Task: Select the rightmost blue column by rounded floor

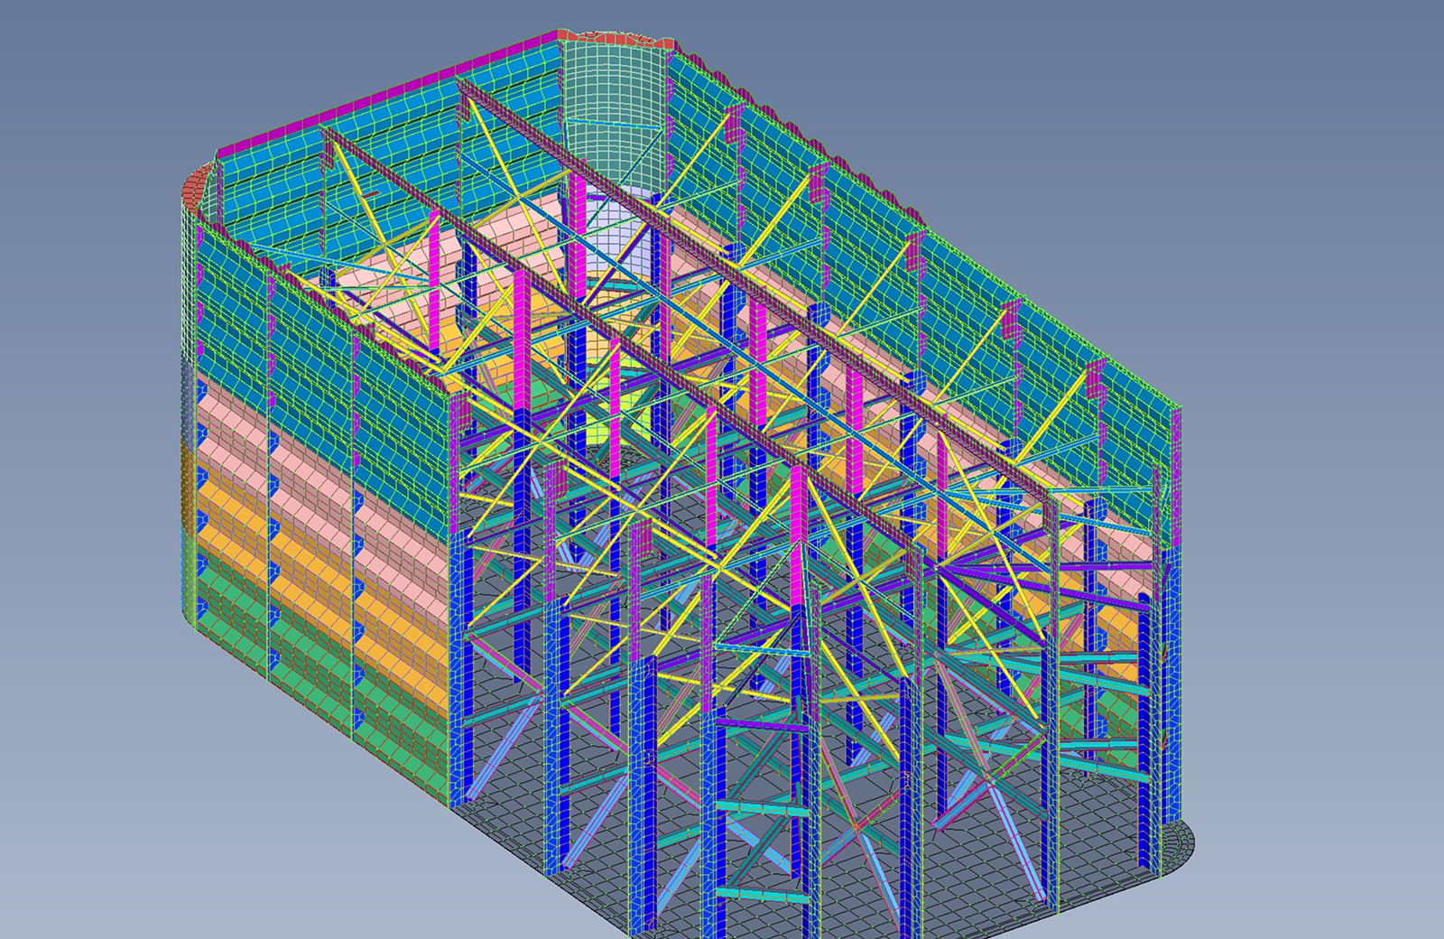Action: 1146,722
